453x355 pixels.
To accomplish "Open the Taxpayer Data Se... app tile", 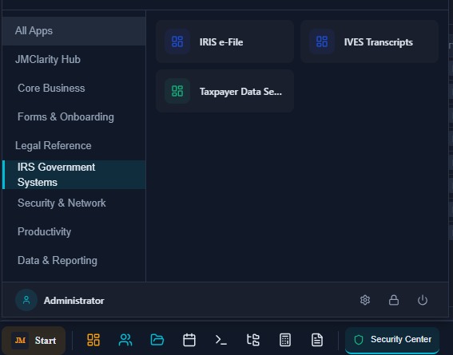I will tap(225, 91).
